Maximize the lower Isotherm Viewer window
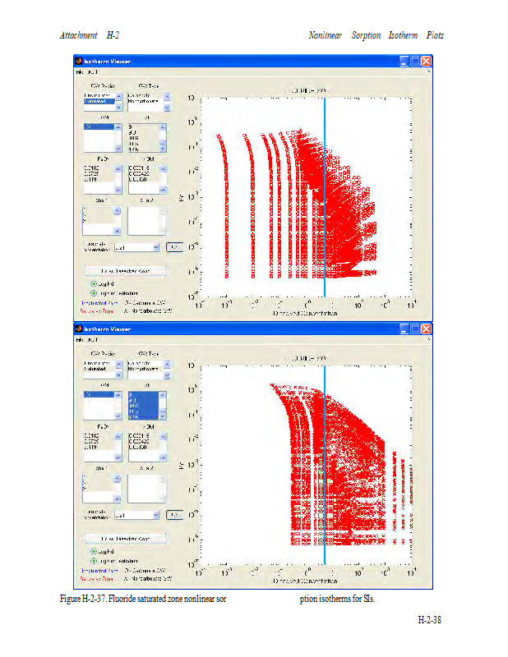This screenshot has height=657, width=508. click(416, 328)
